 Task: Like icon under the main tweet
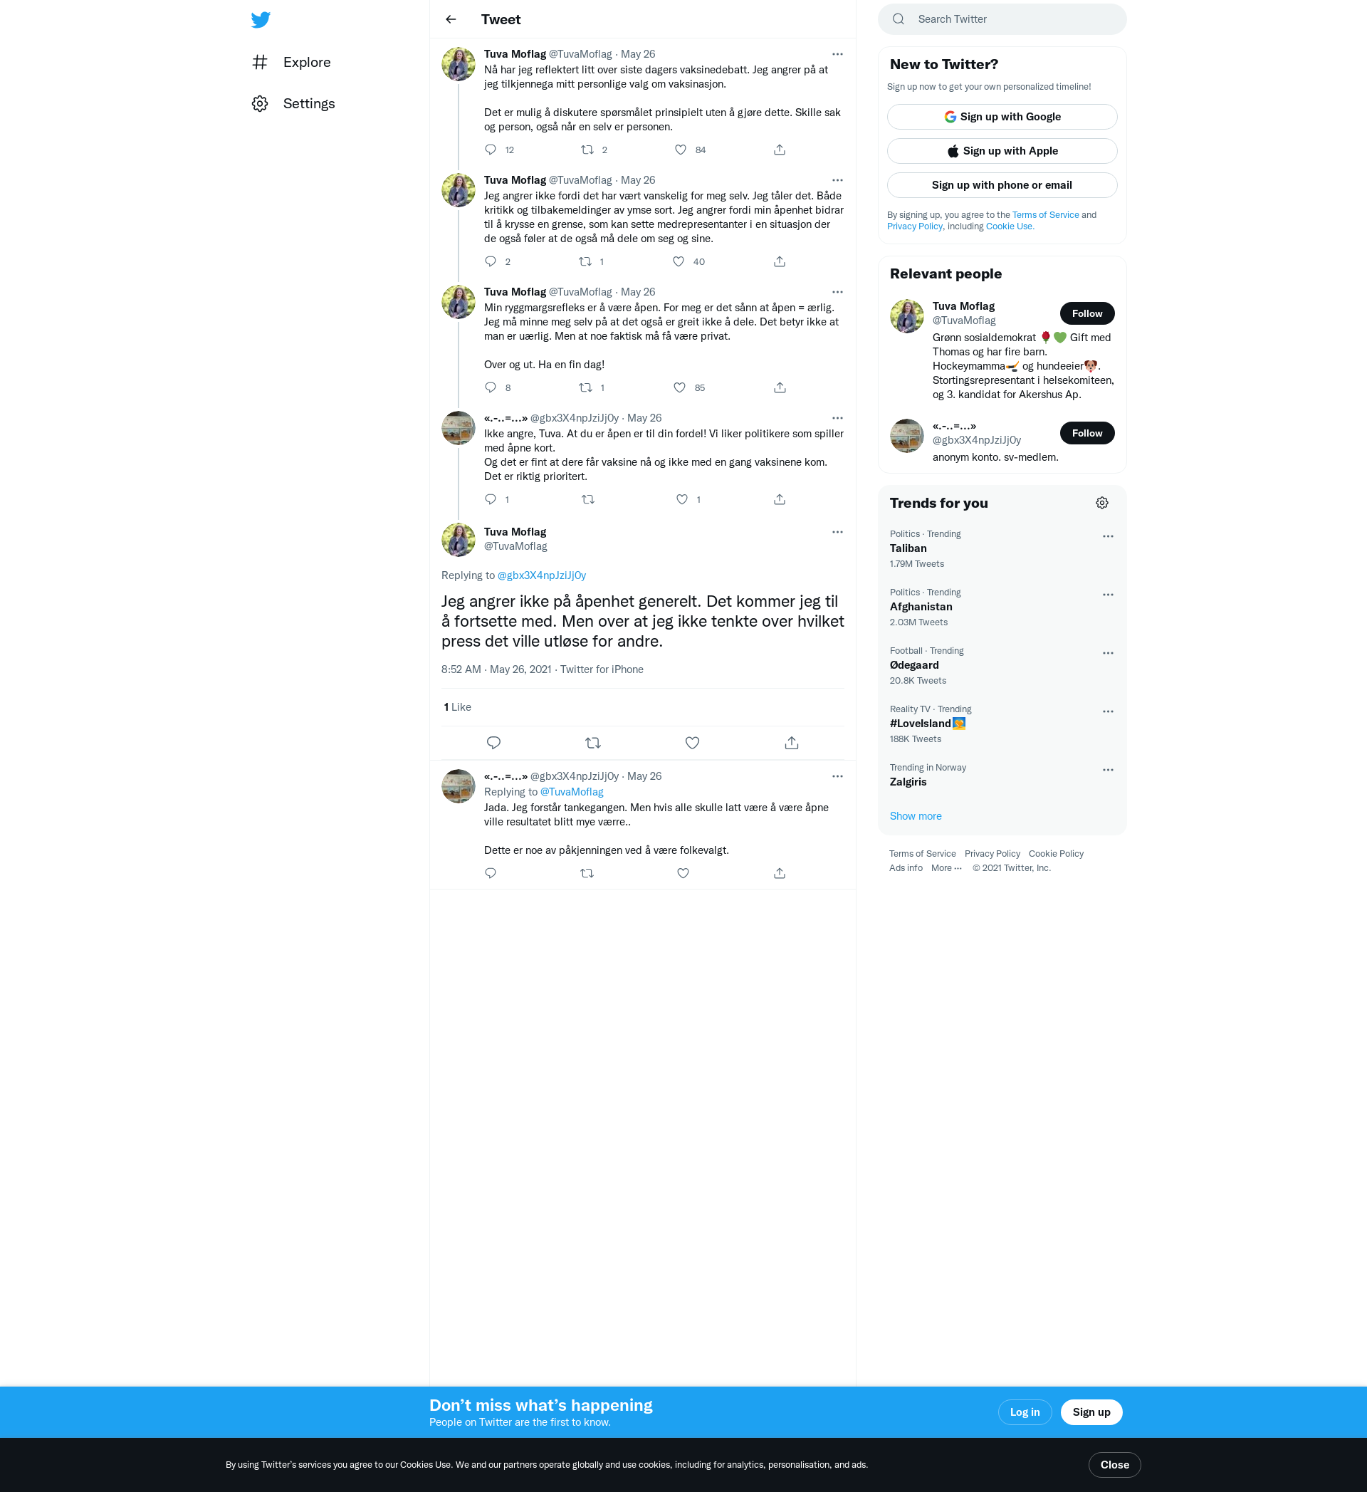[692, 743]
